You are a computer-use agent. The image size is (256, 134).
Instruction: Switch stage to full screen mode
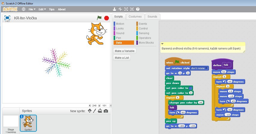tap(7, 18)
